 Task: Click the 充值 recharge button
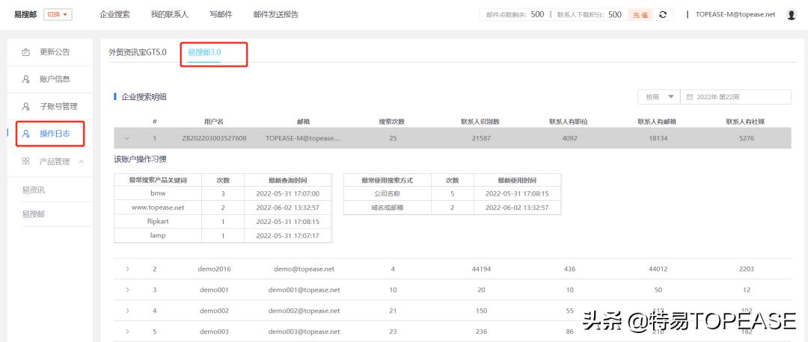coord(640,15)
